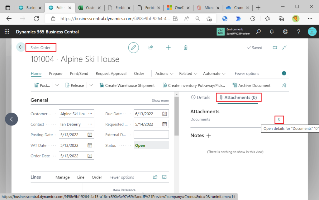The image size is (319, 200).
Task: Open help question mark icon
Action: (298, 32)
